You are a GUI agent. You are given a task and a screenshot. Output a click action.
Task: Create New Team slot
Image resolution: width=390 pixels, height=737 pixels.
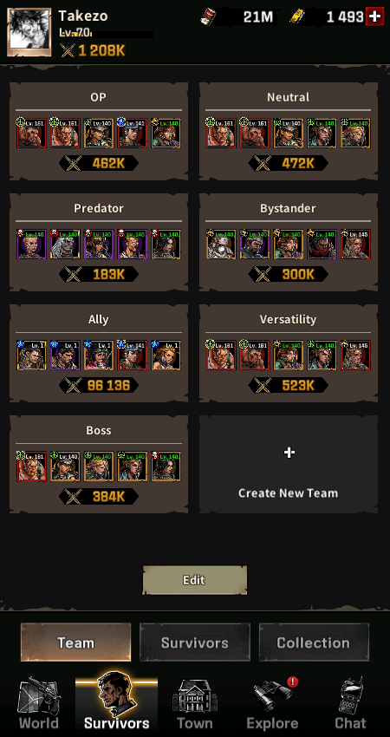pos(288,464)
